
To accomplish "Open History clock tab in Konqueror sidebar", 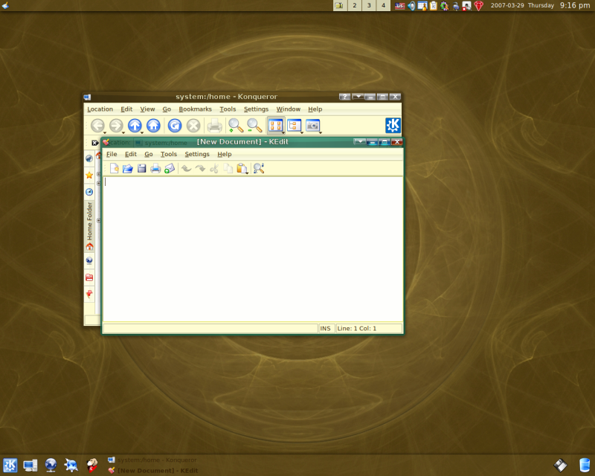I will 89,192.
